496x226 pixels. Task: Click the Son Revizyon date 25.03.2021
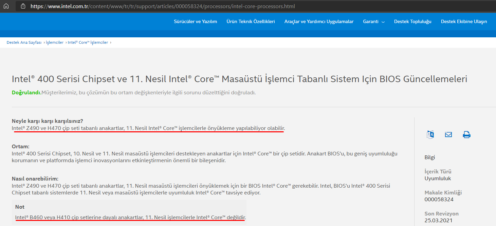click(x=438, y=220)
